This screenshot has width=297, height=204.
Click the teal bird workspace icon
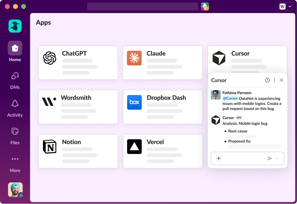point(15,26)
